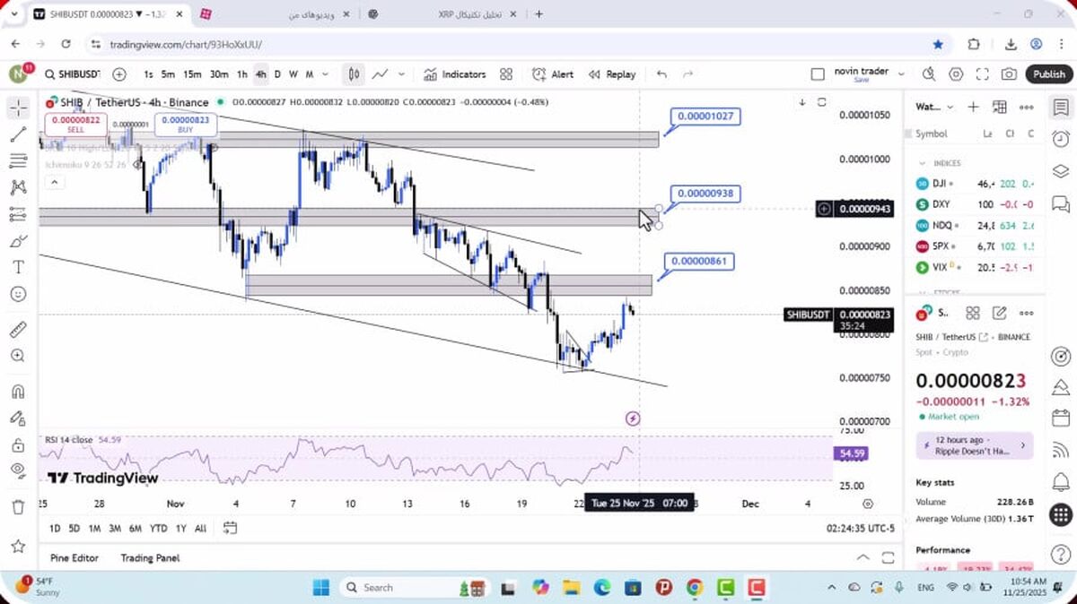
Task: Create an Alert from the toolbar
Action: point(553,74)
